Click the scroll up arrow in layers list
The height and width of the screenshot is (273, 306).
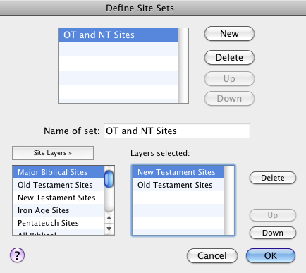tap(109, 217)
